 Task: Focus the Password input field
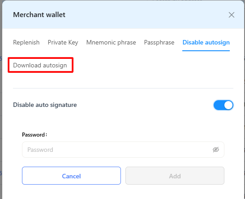(123, 150)
